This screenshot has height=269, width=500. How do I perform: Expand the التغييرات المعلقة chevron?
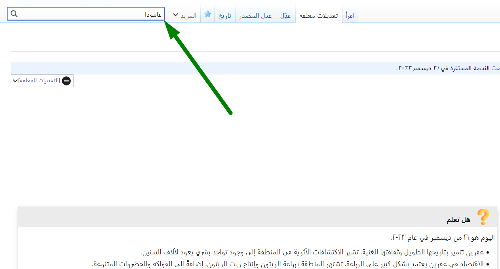[x=15, y=81]
